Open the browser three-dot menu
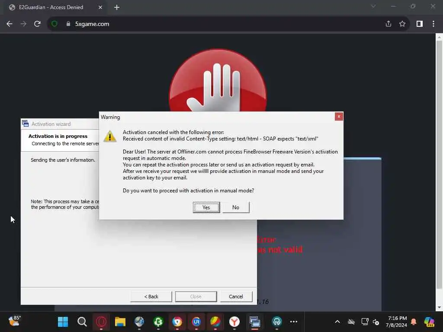 tap(433, 24)
